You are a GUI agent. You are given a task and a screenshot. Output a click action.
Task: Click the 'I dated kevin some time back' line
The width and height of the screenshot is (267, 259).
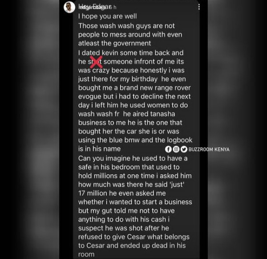131,53
